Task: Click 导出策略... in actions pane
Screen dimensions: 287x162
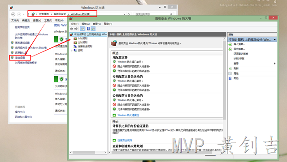Action: pyautogui.click(x=239, y=49)
